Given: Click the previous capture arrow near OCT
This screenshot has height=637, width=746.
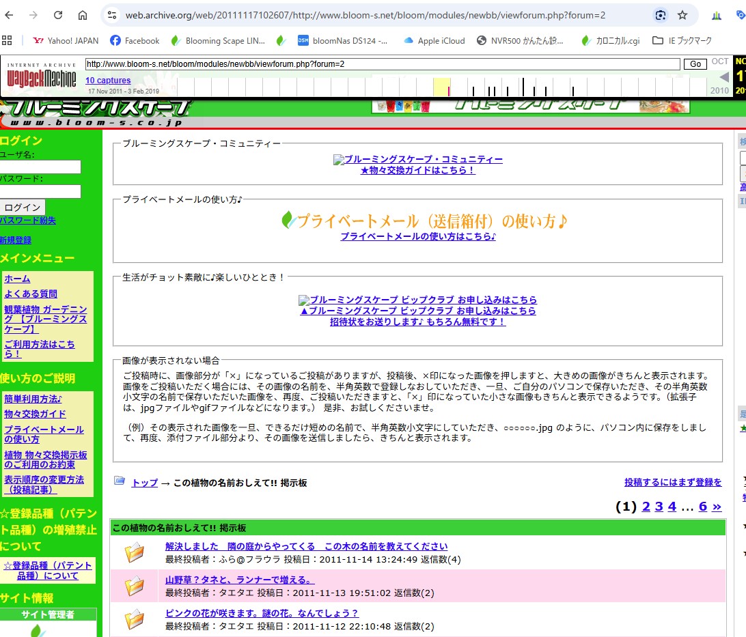Looking at the screenshot, I should [x=724, y=76].
